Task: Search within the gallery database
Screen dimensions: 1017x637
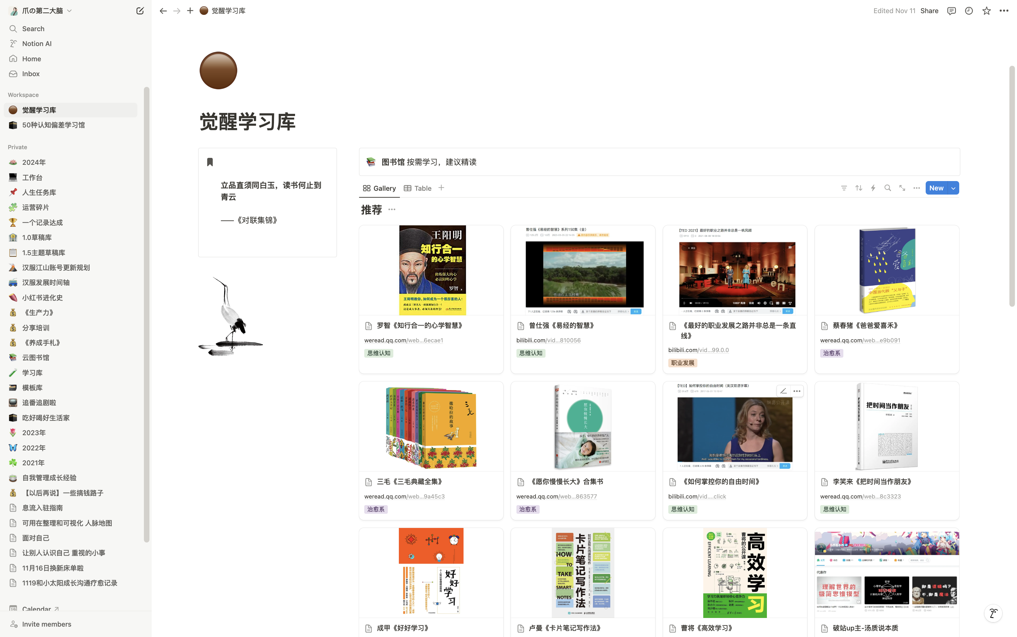Action: tap(887, 188)
